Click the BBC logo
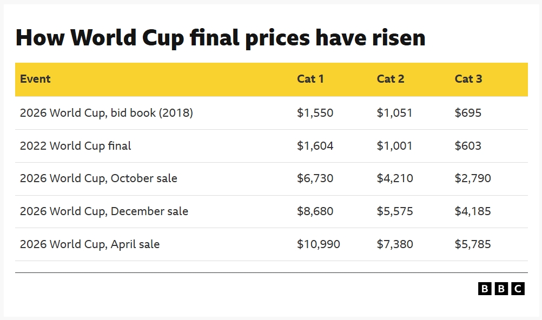 point(501,289)
